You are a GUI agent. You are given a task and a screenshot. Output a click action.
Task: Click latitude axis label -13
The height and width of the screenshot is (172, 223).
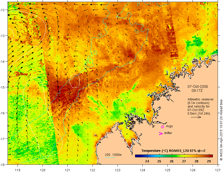[3, 36]
